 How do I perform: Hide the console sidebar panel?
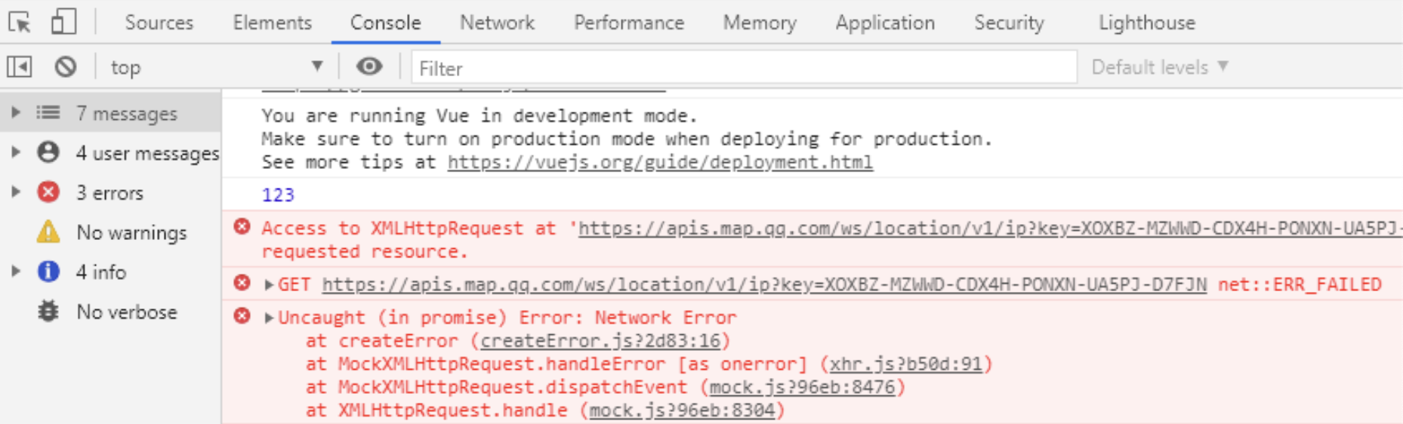[20, 67]
